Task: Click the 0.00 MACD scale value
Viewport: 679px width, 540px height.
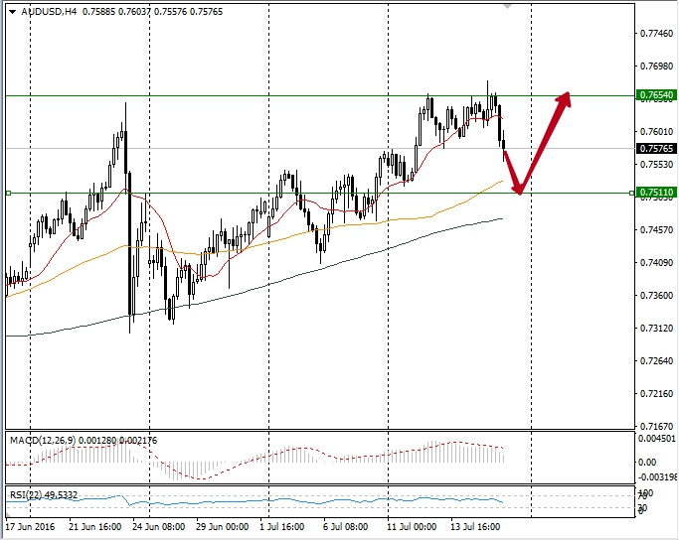Action: point(647,463)
